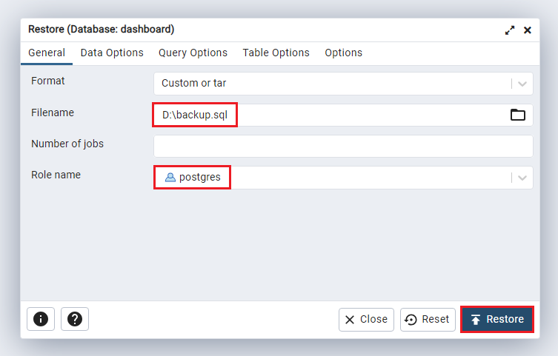Click the postgres role user icon

click(x=170, y=178)
